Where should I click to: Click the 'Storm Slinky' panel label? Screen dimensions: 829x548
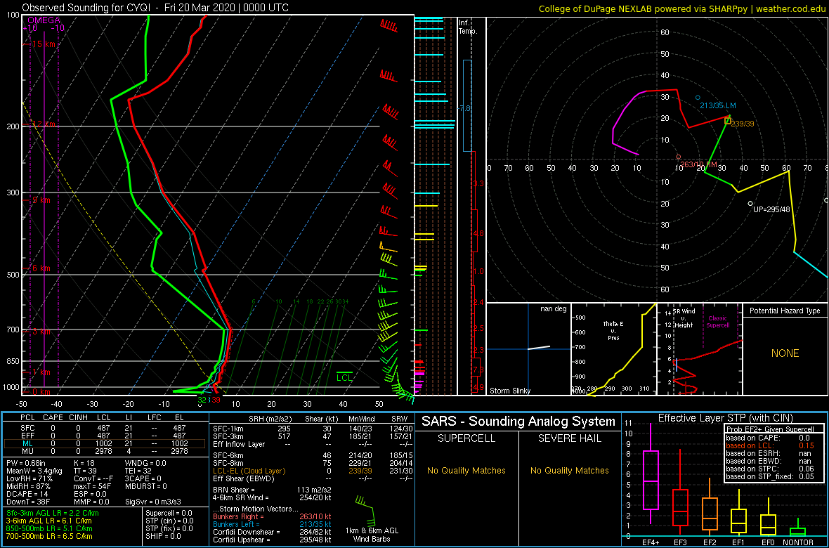point(511,391)
